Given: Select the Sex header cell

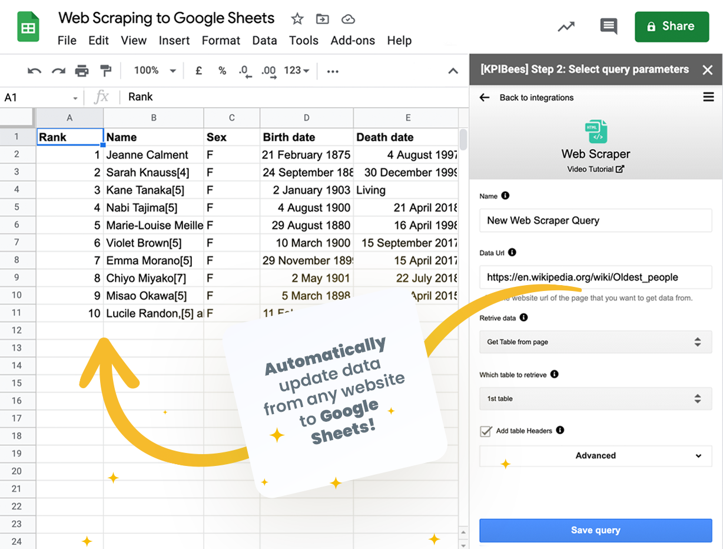Looking at the screenshot, I should coord(232,137).
